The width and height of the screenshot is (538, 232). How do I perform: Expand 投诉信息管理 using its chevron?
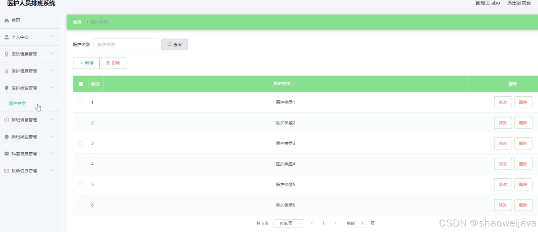click(x=52, y=171)
